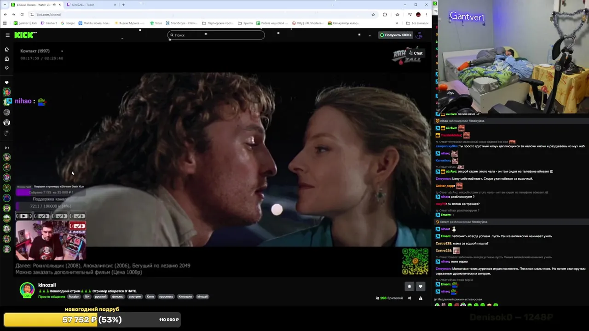This screenshot has width=589, height=331.
Task: Open the Chrome profile avatar
Action: [418, 14]
